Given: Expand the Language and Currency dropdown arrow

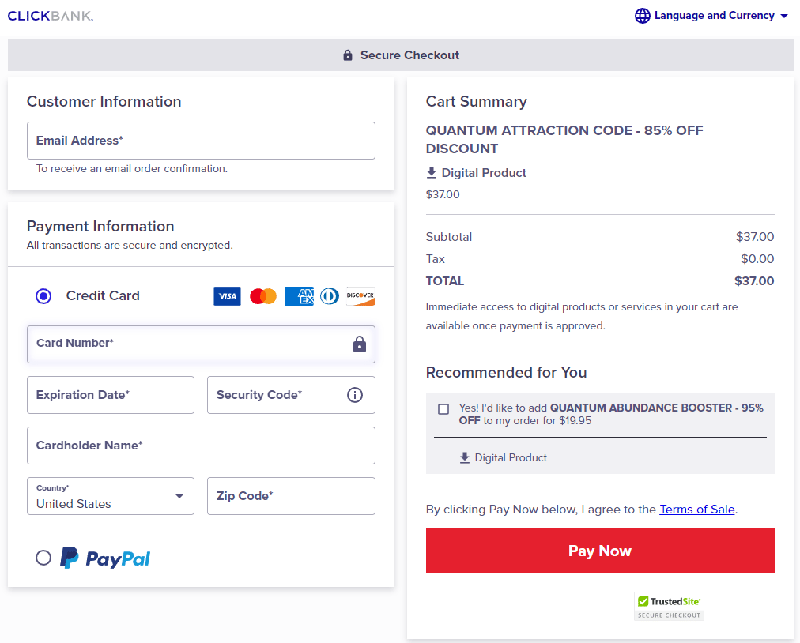Looking at the screenshot, I should click(x=783, y=16).
